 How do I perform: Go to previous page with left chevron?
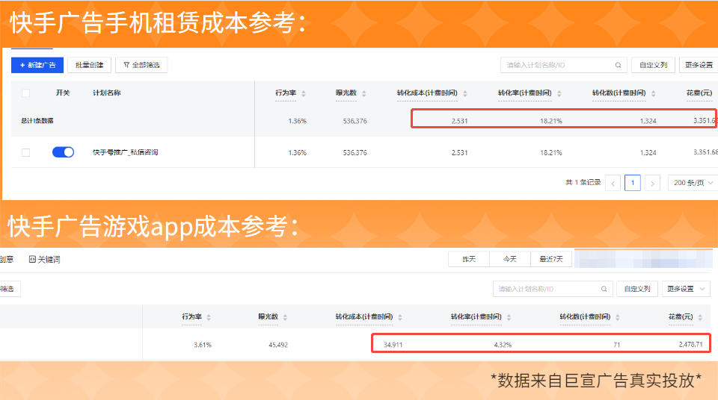[x=613, y=183]
